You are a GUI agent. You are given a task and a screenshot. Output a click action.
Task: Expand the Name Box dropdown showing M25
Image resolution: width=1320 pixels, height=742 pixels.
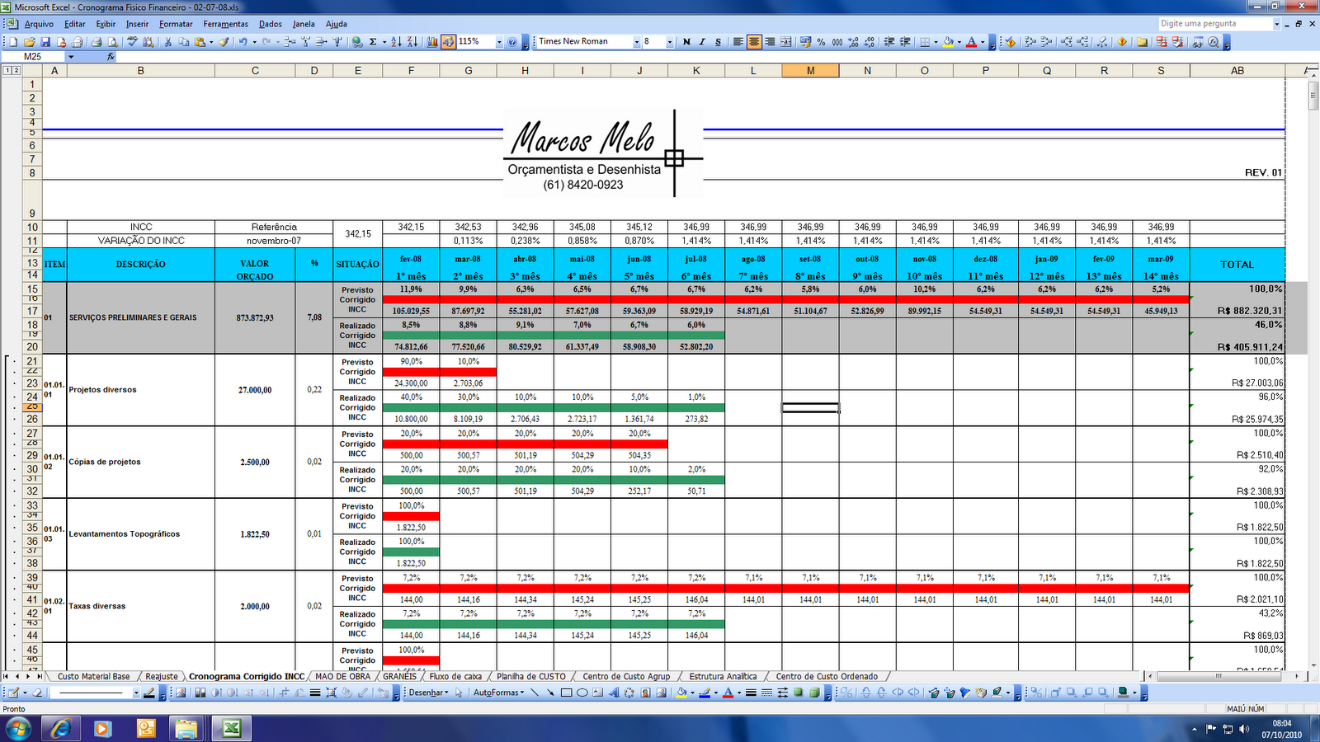click(71, 57)
